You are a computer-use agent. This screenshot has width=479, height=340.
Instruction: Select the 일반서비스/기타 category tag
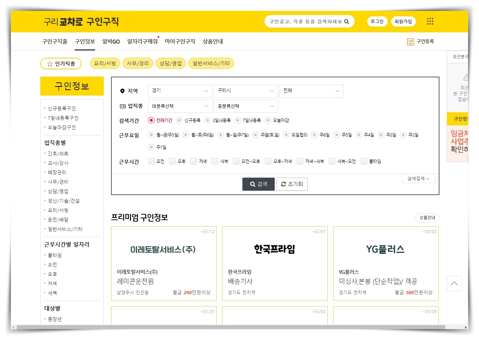tap(211, 63)
